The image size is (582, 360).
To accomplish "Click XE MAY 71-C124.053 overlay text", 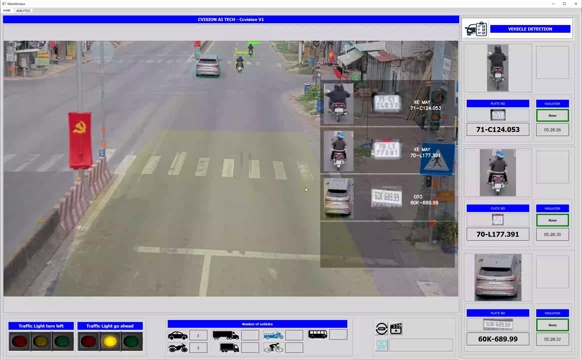I will (425, 105).
